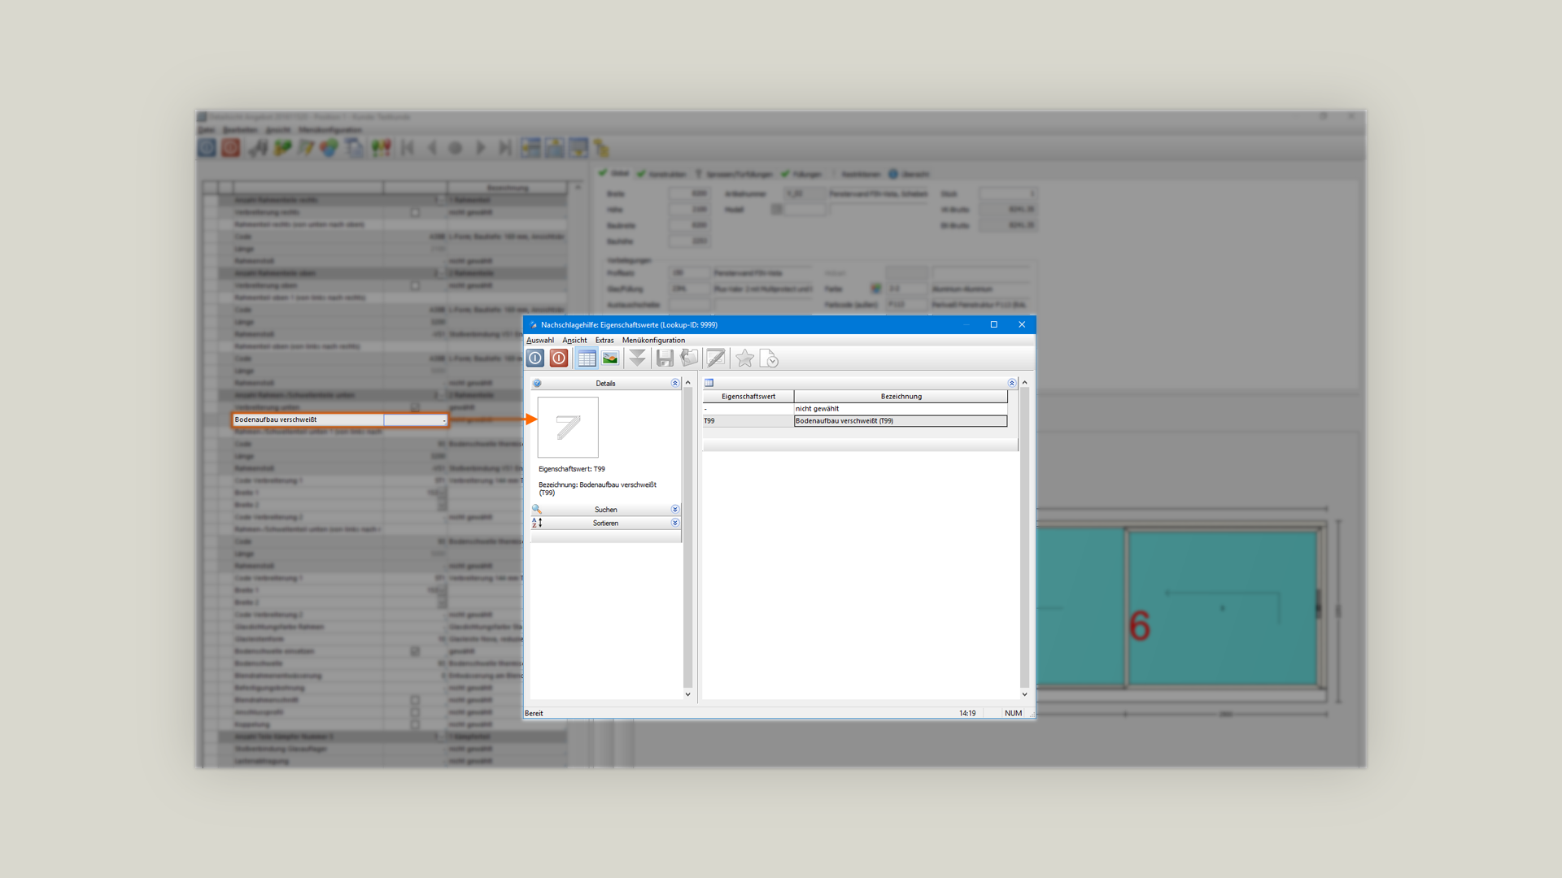This screenshot has height=878, width=1562.
Task: Maximize the Nachschlagehilfe dialog window
Action: point(993,325)
